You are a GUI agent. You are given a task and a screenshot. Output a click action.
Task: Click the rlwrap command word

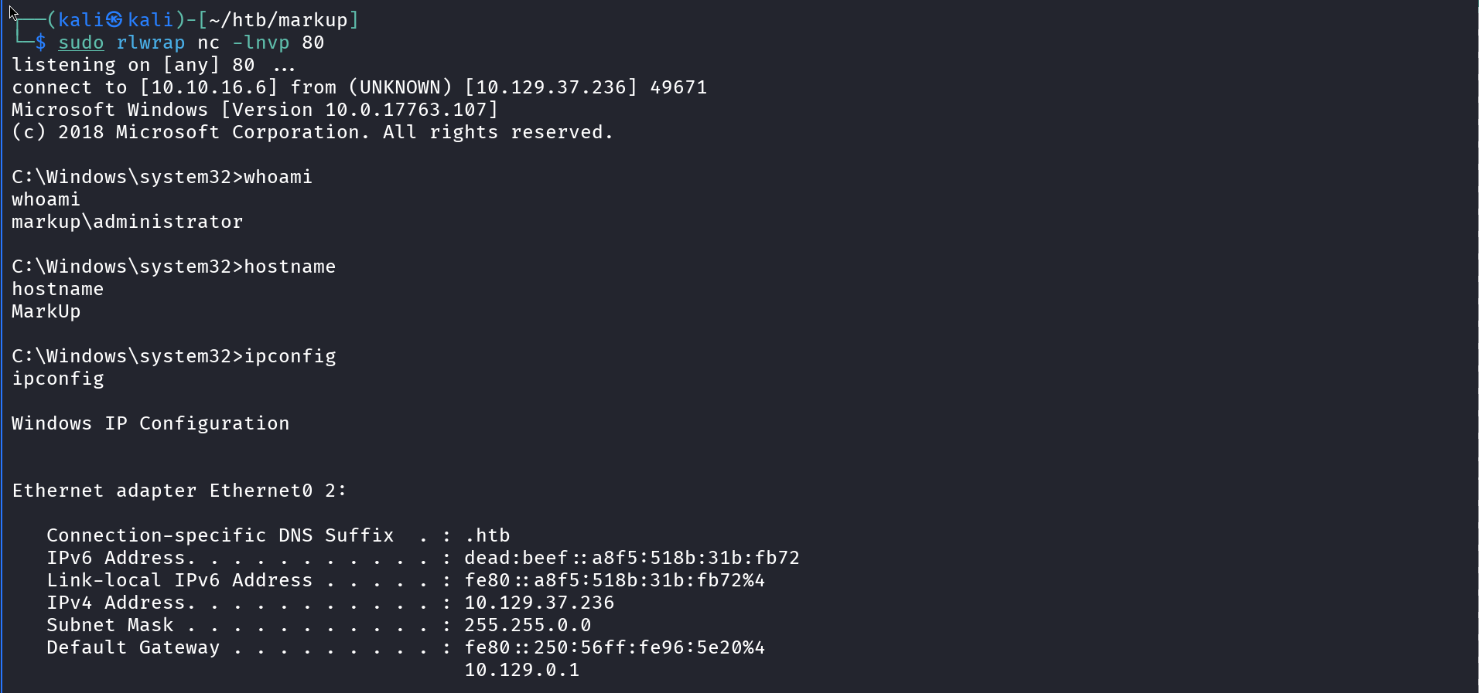151,42
